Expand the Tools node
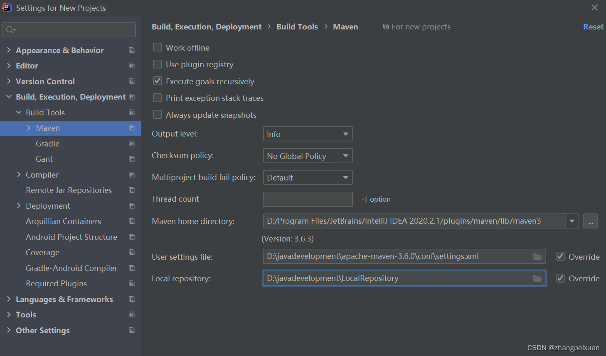606x356 pixels. [9, 315]
